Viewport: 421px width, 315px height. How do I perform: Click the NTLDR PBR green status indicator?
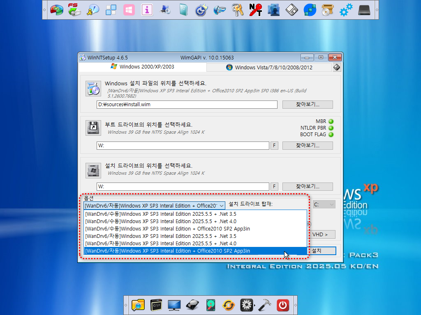pos(331,128)
